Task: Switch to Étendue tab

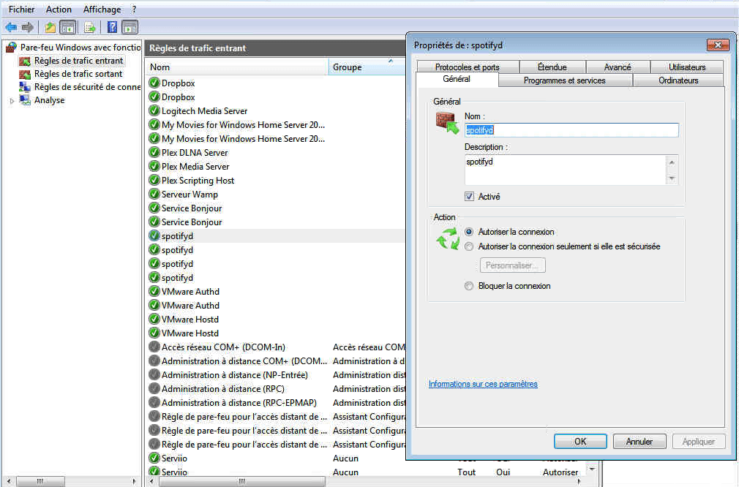Action: (552, 67)
